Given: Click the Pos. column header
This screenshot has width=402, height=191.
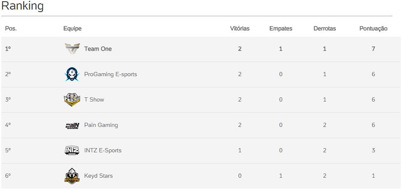Looking at the screenshot, I should point(11,29).
